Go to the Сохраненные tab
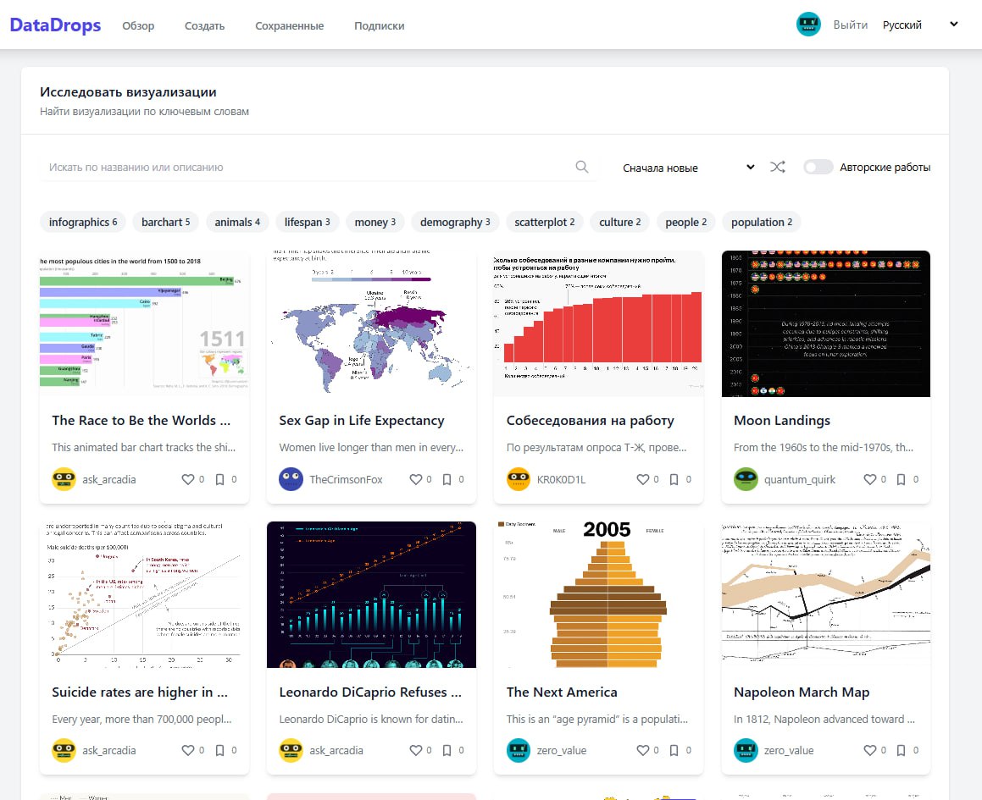The width and height of the screenshot is (982, 800). 289,26
